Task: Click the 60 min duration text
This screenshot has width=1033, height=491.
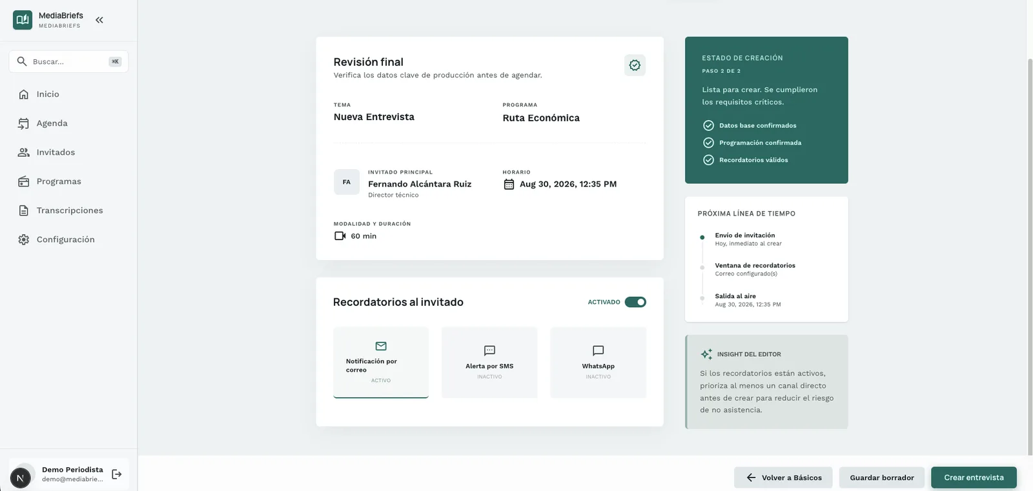Action: point(363,236)
